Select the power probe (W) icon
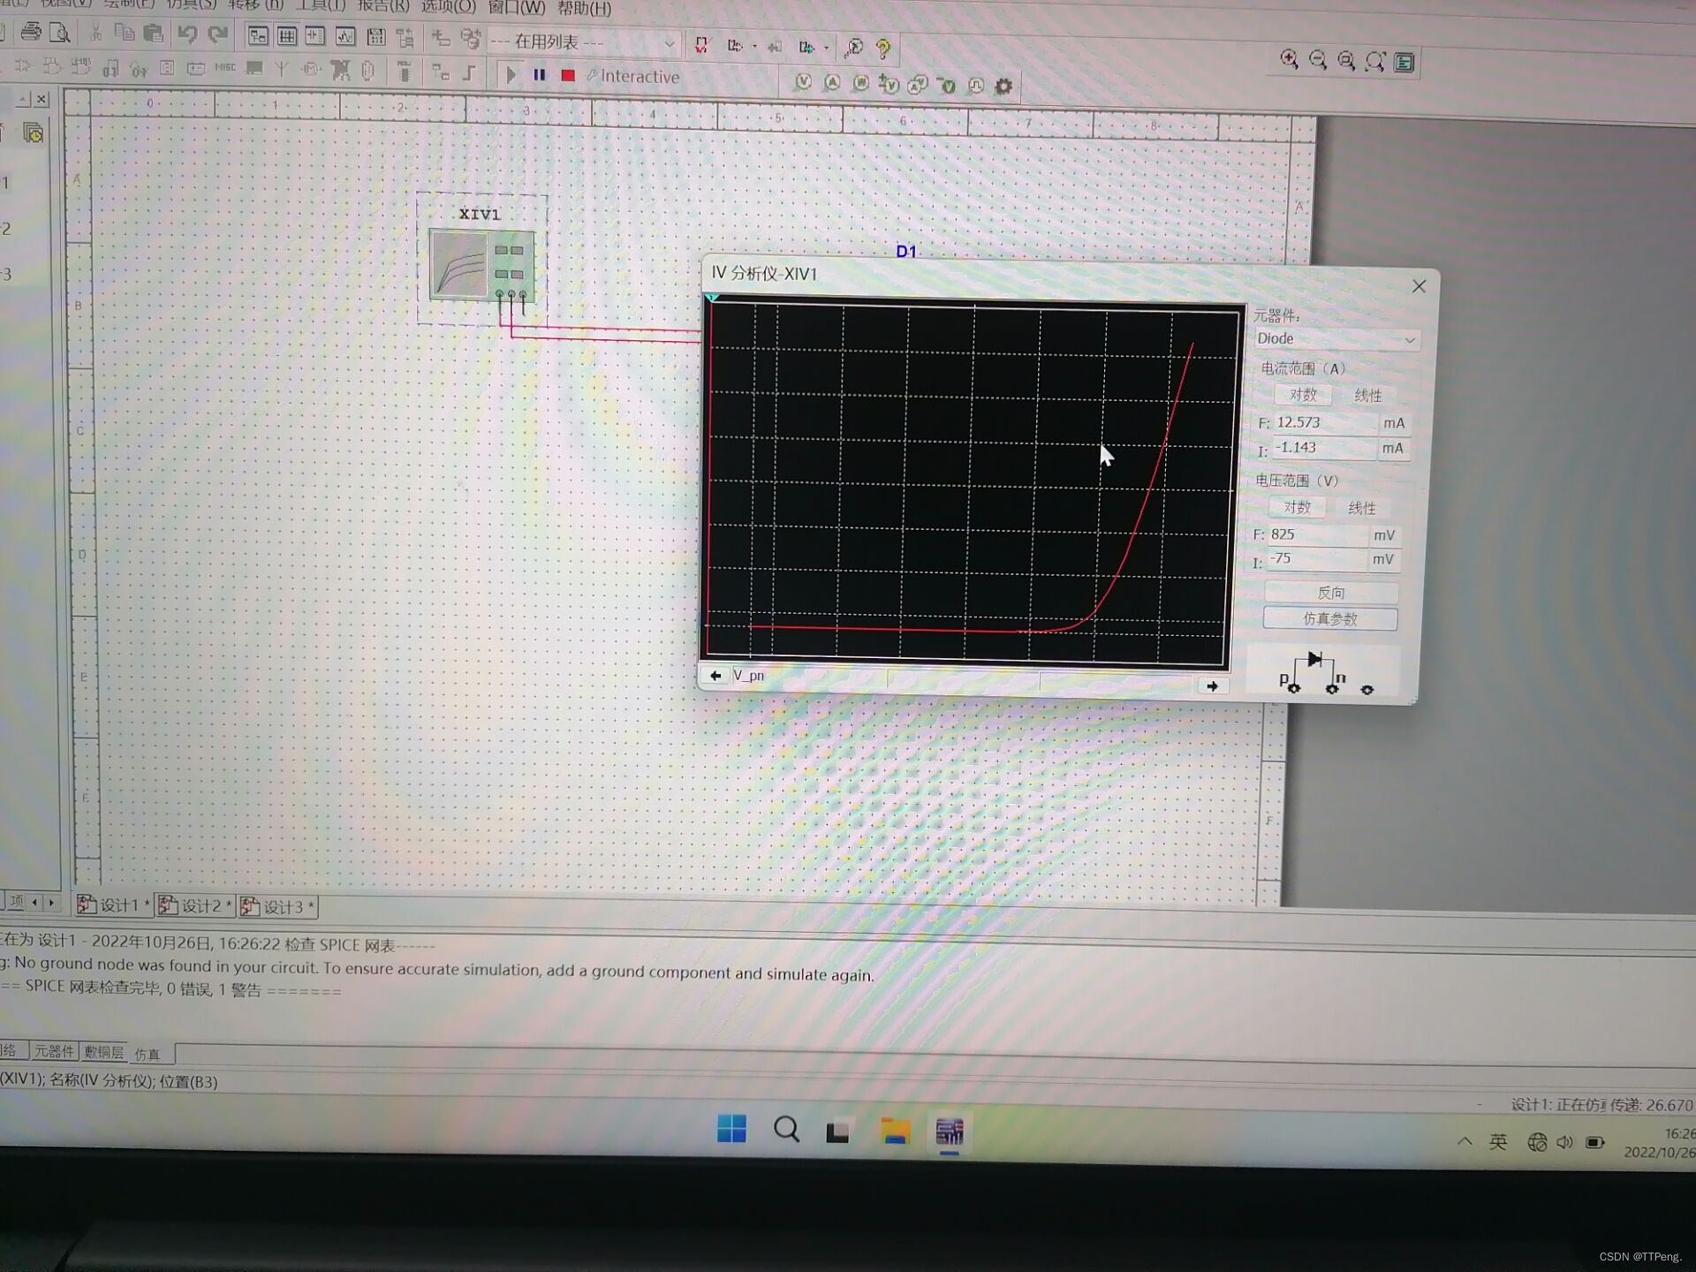The width and height of the screenshot is (1696, 1272). pos(861,84)
